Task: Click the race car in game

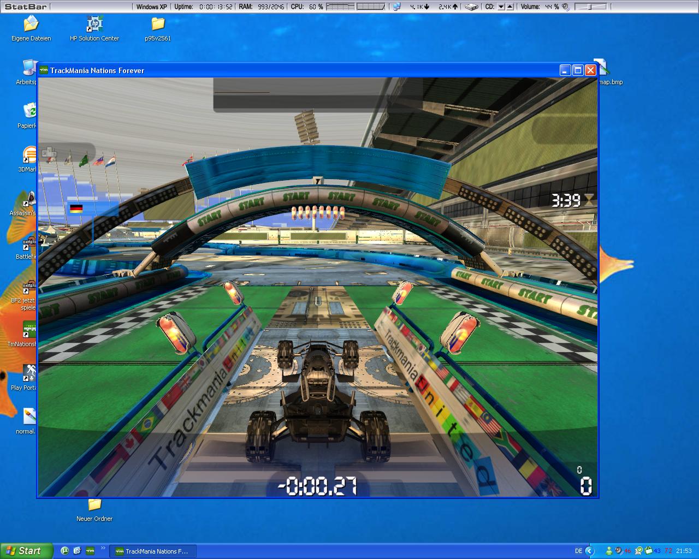Action: point(318,401)
